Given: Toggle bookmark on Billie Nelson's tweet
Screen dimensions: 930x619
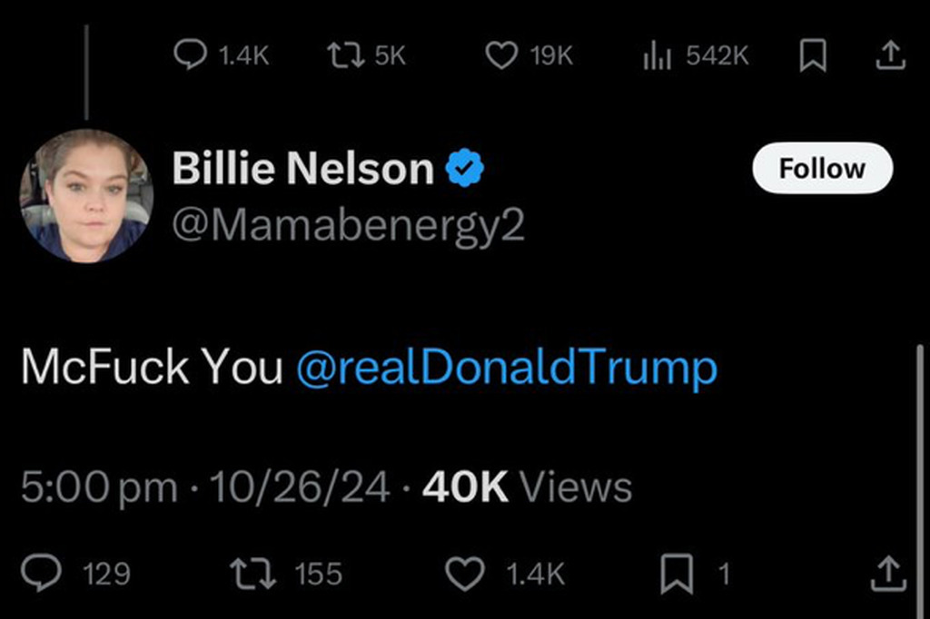Looking at the screenshot, I should pos(675,573).
